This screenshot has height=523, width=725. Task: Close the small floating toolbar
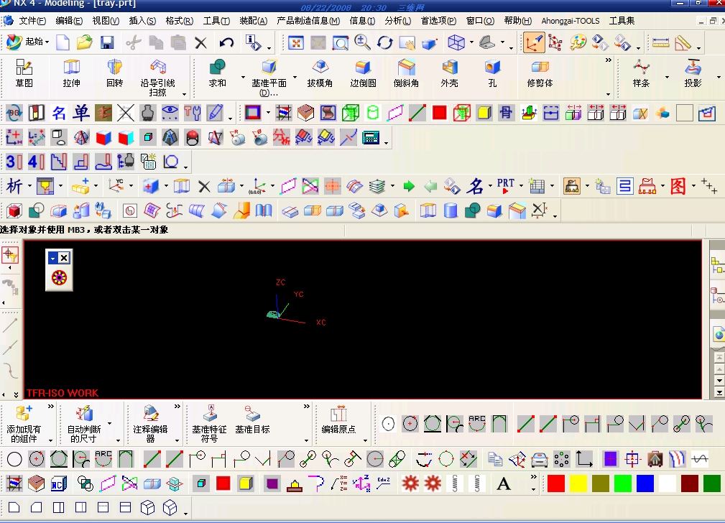[x=64, y=258]
